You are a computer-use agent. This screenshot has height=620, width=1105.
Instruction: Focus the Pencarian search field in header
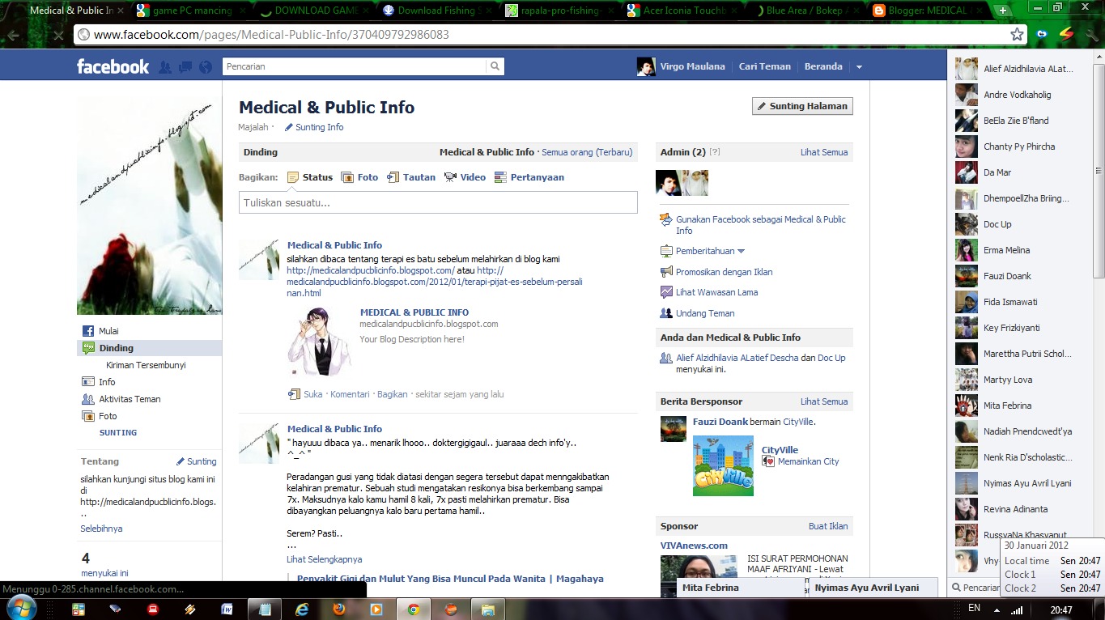click(x=355, y=66)
